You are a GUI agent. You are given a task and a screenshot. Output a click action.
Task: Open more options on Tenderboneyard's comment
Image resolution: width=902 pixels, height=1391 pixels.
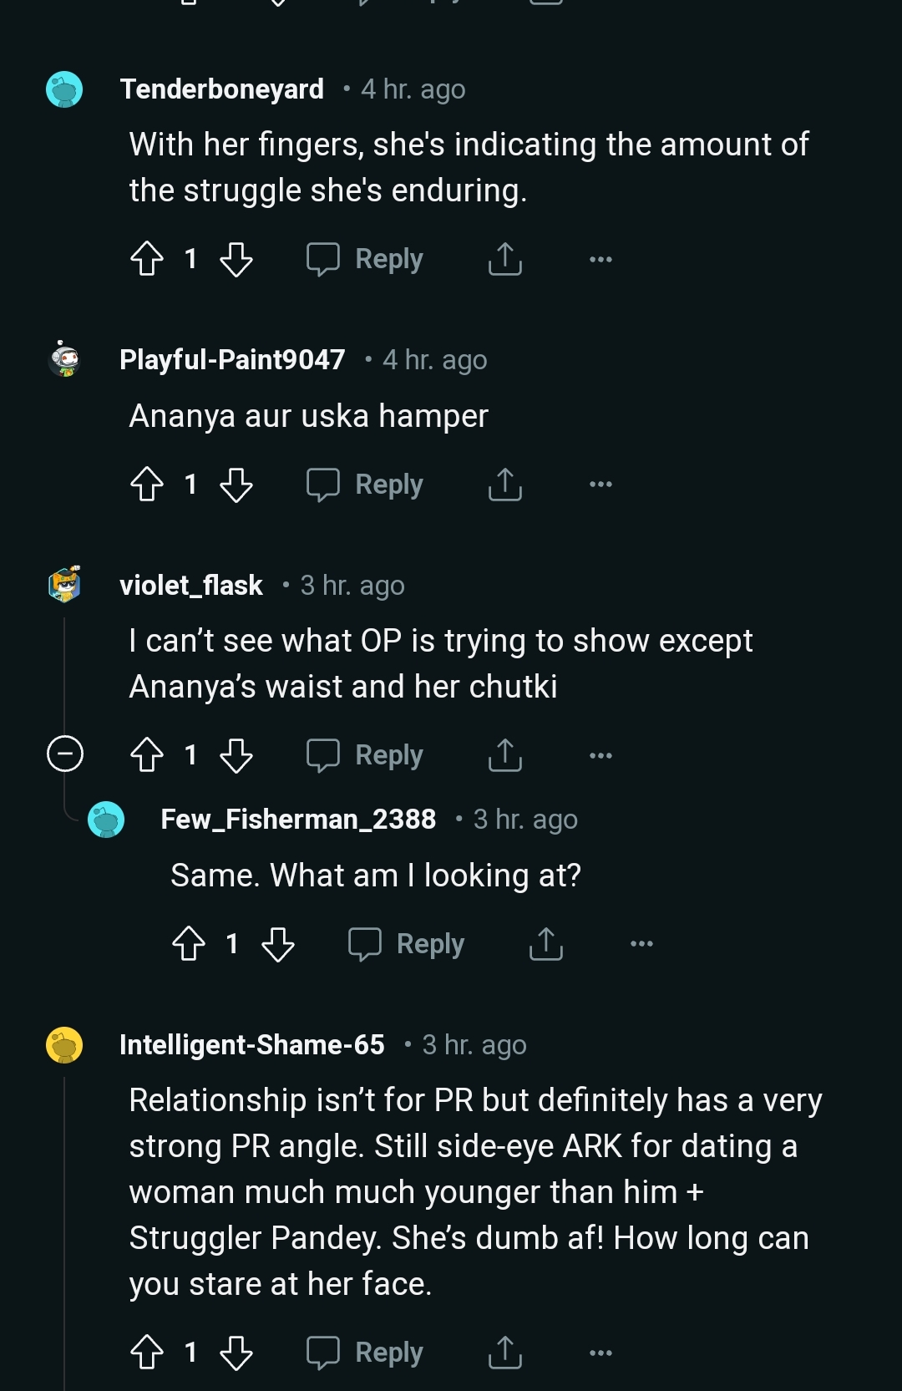[600, 259]
